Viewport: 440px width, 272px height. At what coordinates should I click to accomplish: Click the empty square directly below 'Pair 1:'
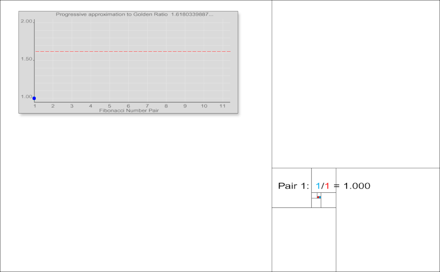(x=303, y=239)
